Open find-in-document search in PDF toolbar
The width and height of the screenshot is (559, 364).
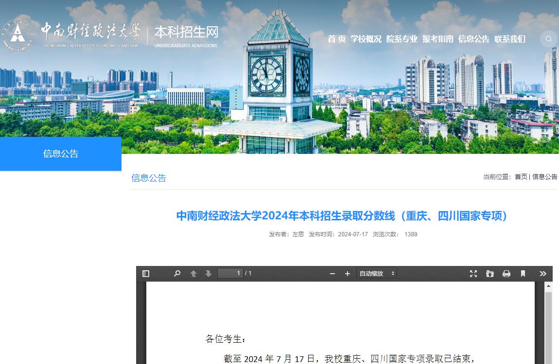(177, 274)
